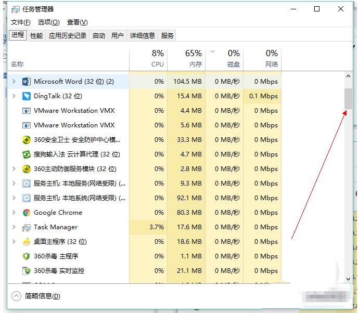Select the VMware Workstation VMX 5.6 MB row
The width and height of the screenshot is (359, 313).
[x=145, y=125]
